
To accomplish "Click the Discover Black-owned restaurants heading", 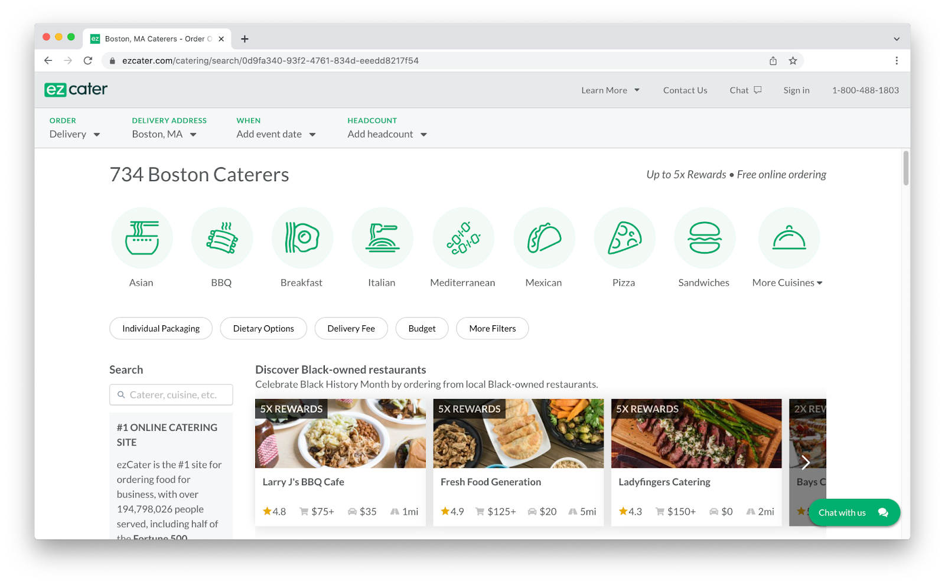I will click(341, 370).
